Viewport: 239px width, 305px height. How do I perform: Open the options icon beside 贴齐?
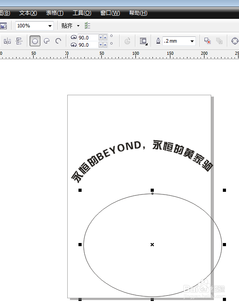[x=87, y=26]
